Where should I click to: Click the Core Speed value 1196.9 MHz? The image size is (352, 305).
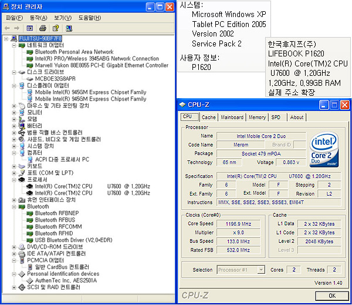point(238,224)
